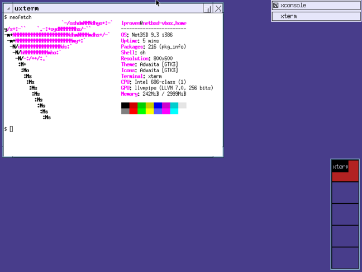The height and width of the screenshot is (272, 362).
Task: Click the dark red color block
Action: click(x=134, y=105)
